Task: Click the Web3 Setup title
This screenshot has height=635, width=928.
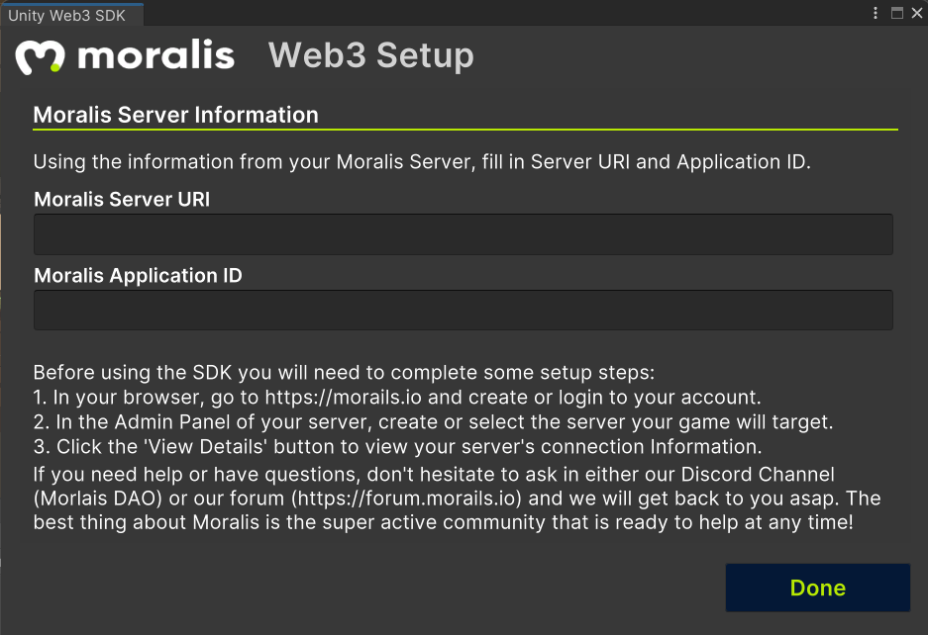Action: pos(371,55)
